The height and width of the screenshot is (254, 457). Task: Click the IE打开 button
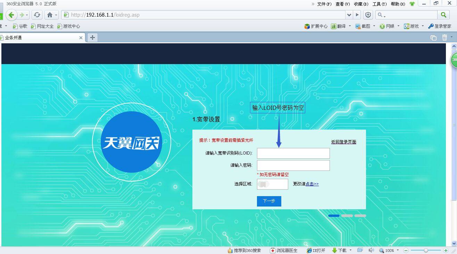coord(316,250)
